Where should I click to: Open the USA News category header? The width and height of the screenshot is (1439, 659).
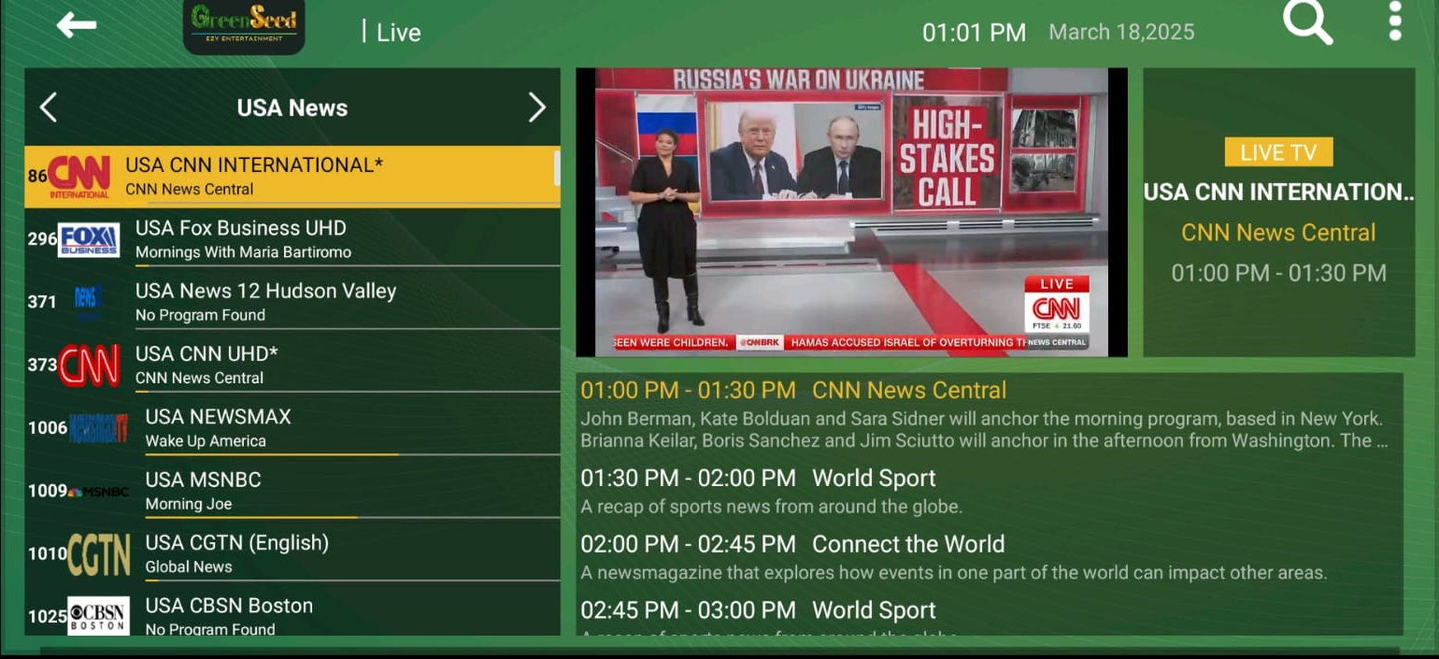click(x=292, y=108)
